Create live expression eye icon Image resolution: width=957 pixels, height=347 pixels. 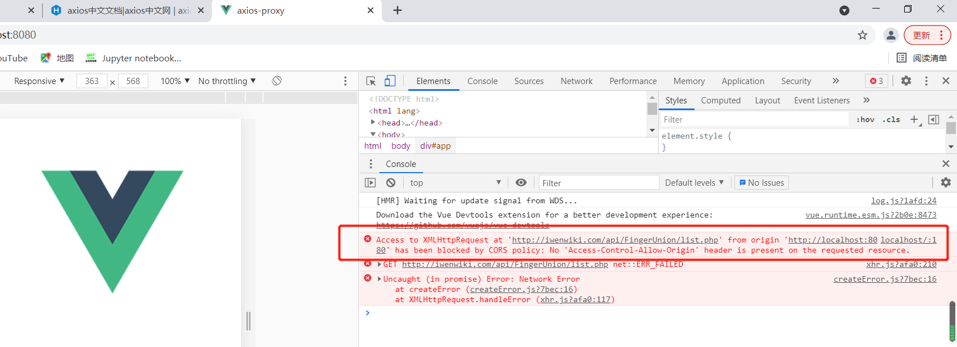click(521, 182)
